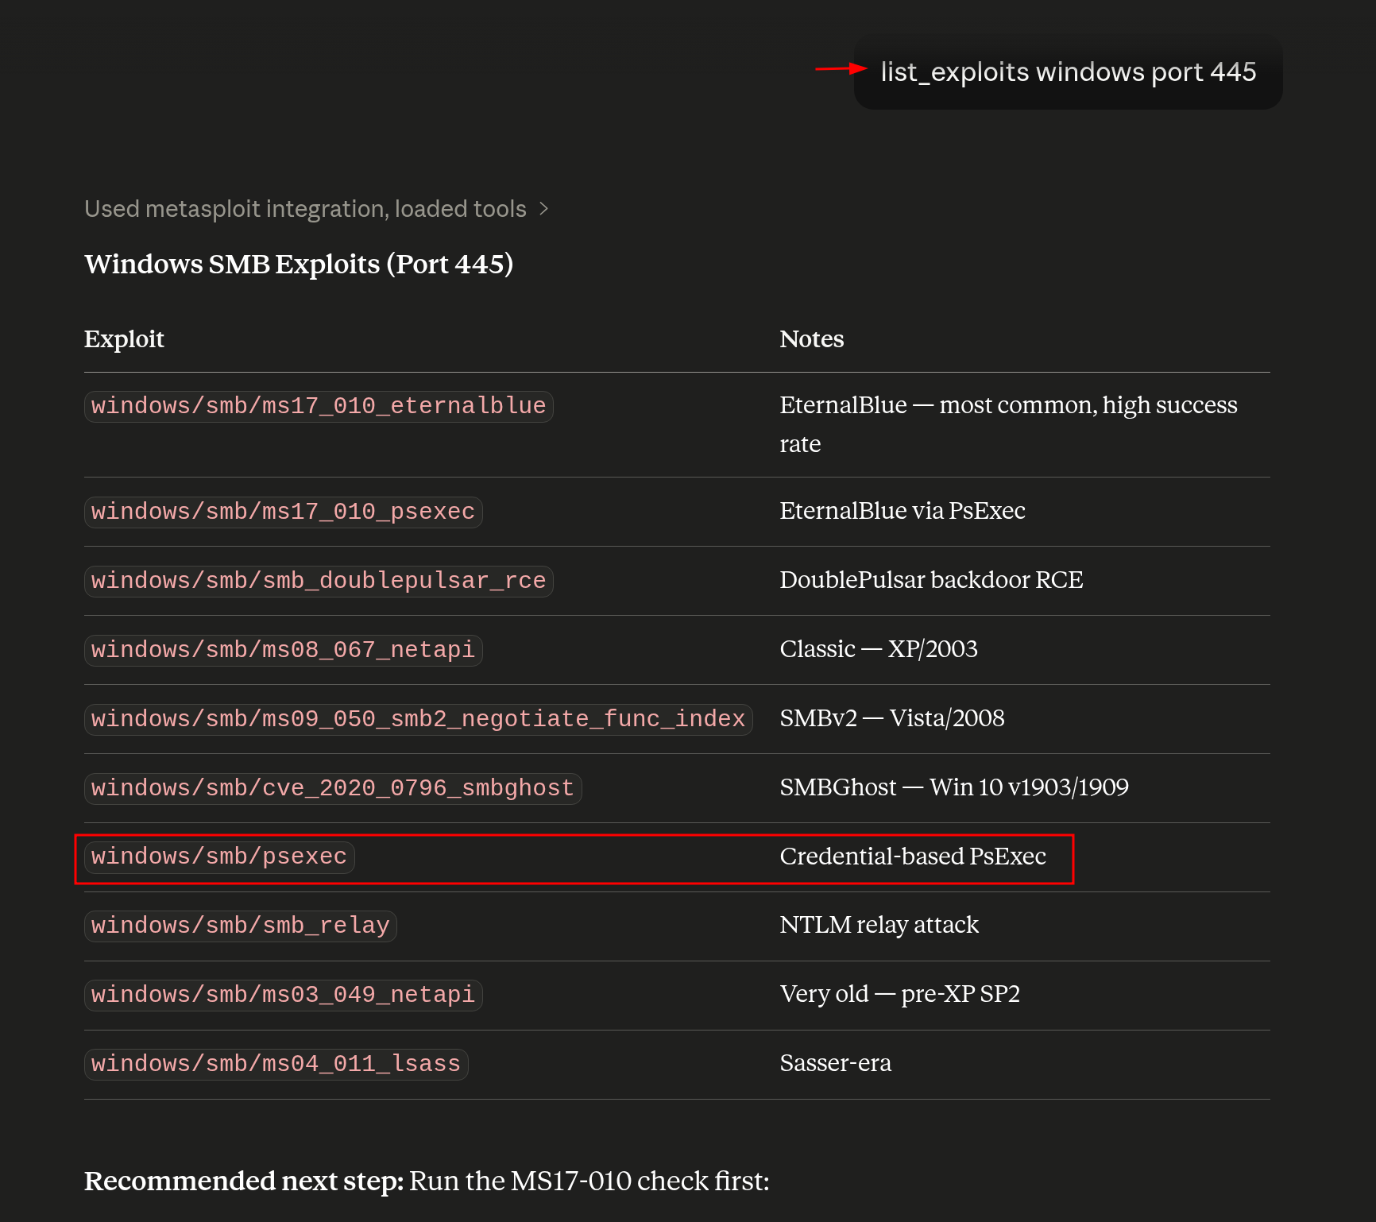
Task: Click the 'Notes' column header
Action: (x=811, y=339)
